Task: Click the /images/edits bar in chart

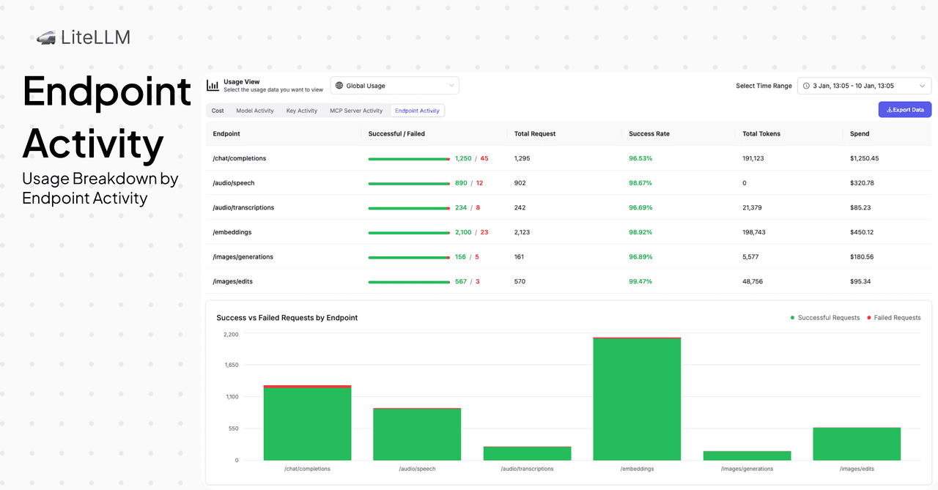Action: [x=857, y=444]
